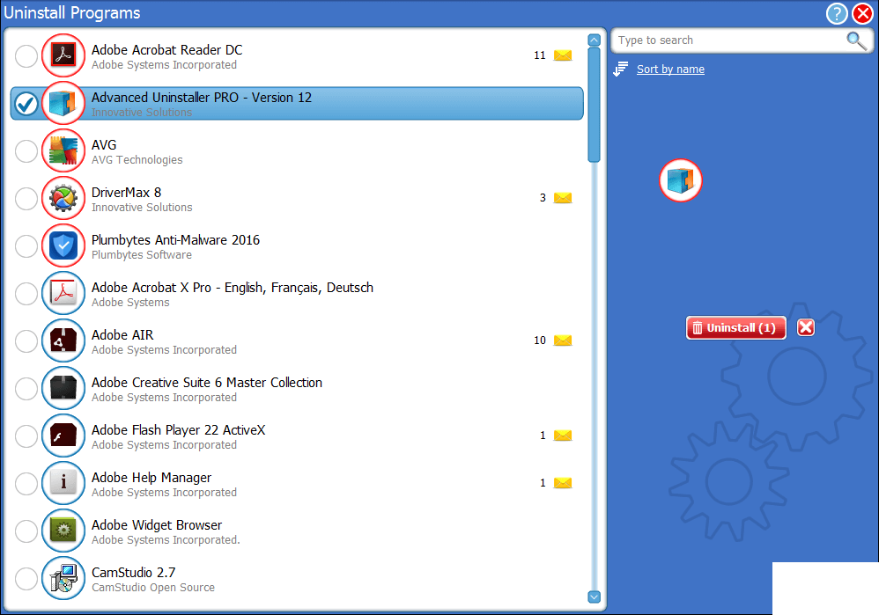Viewport: 879px width, 615px height.
Task: Click the Adobe Acrobat Reader DC icon
Action: click(x=63, y=55)
